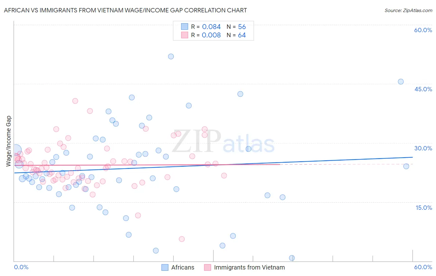Click the chart title text
Screen dimensions: 436x276
point(125,10)
